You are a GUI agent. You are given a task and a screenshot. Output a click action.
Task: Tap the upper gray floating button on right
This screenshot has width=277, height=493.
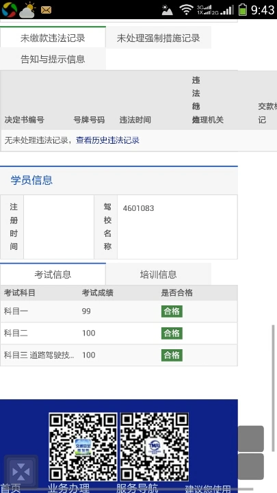(250, 439)
